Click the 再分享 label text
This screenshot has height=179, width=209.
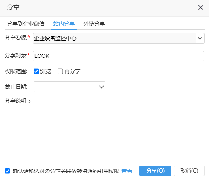[72, 71]
